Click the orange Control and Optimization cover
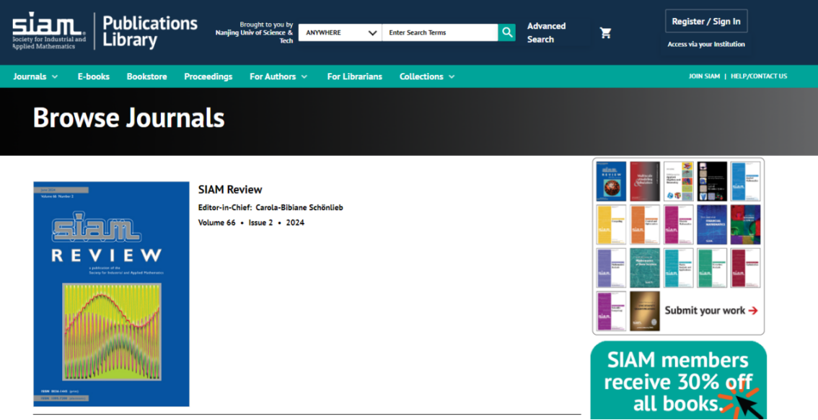The height and width of the screenshot is (420, 818). tap(645, 224)
